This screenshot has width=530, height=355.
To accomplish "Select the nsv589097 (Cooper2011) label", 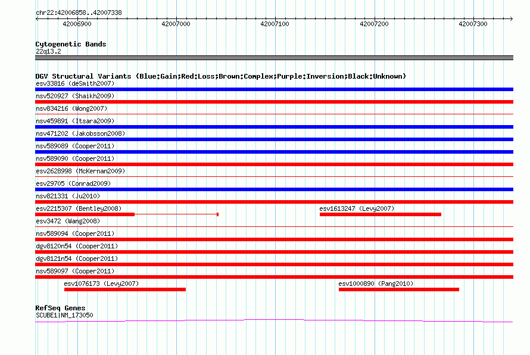I will pos(75,271).
